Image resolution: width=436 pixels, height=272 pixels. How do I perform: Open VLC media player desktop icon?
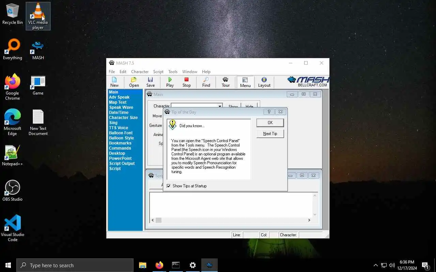coord(38,16)
